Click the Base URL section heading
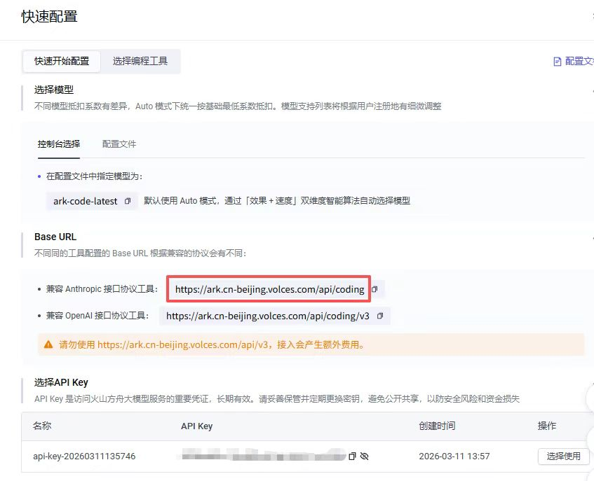 (55, 237)
